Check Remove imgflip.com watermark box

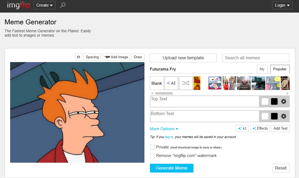152,156
